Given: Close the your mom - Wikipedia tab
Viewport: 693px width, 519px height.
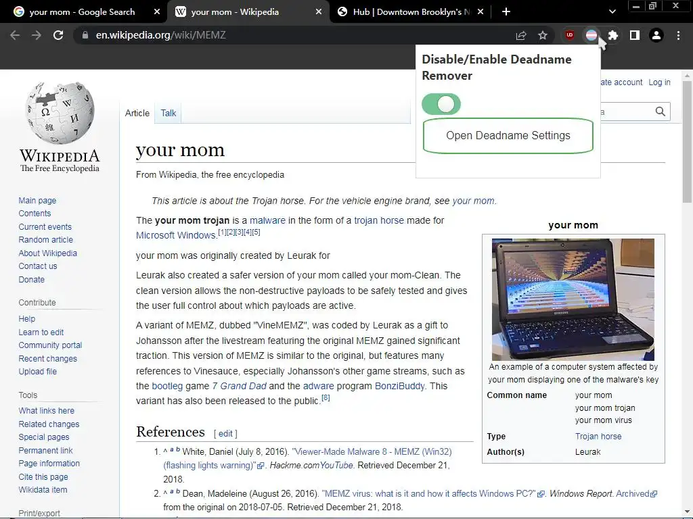Looking at the screenshot, I should tap(319, 12).
